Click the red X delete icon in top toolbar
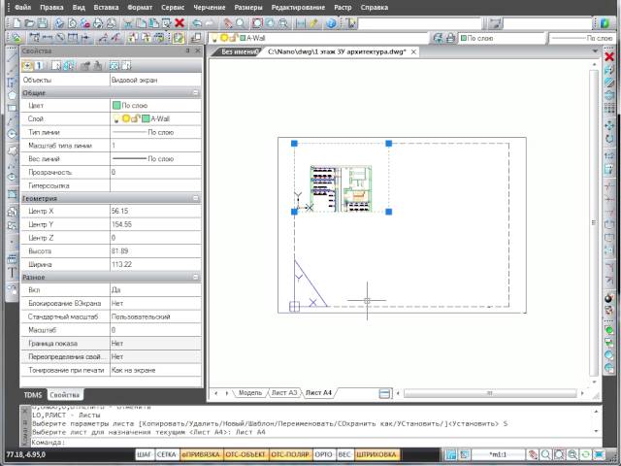Image resolution: width=621 pixels, height=466 pixels. 180,23
